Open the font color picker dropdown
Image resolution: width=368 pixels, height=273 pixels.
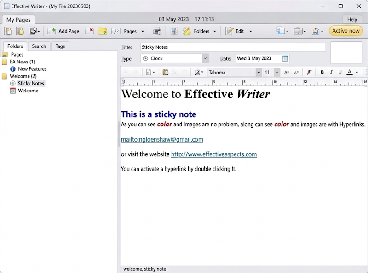(x=356, y=72)
